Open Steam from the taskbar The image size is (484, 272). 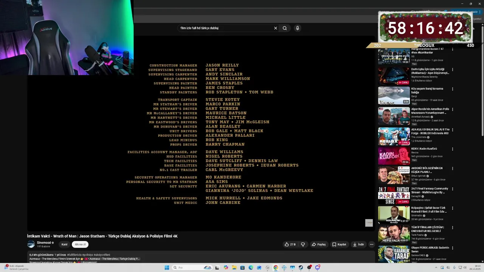[301, 267]
